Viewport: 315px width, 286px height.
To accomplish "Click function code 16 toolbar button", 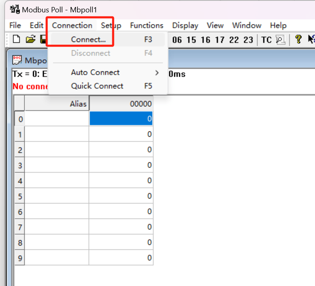I will [x=206, y=40].
